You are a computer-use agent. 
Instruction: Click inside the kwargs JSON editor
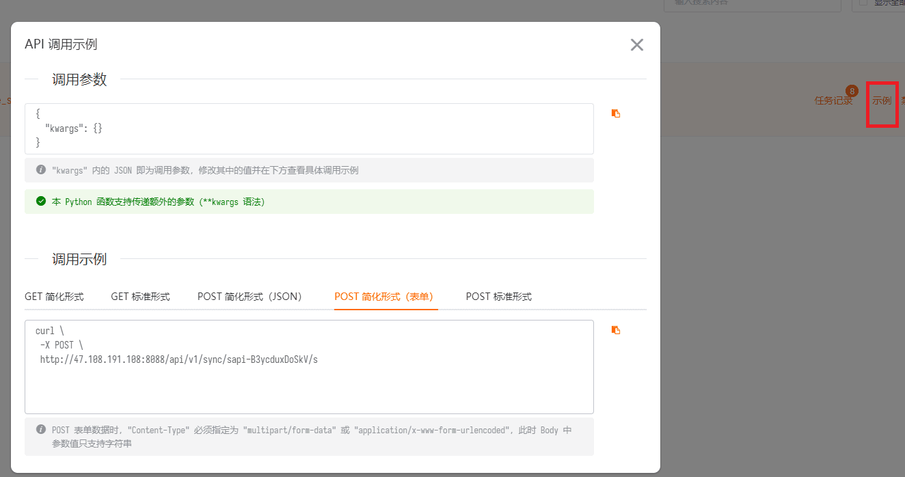309,128
